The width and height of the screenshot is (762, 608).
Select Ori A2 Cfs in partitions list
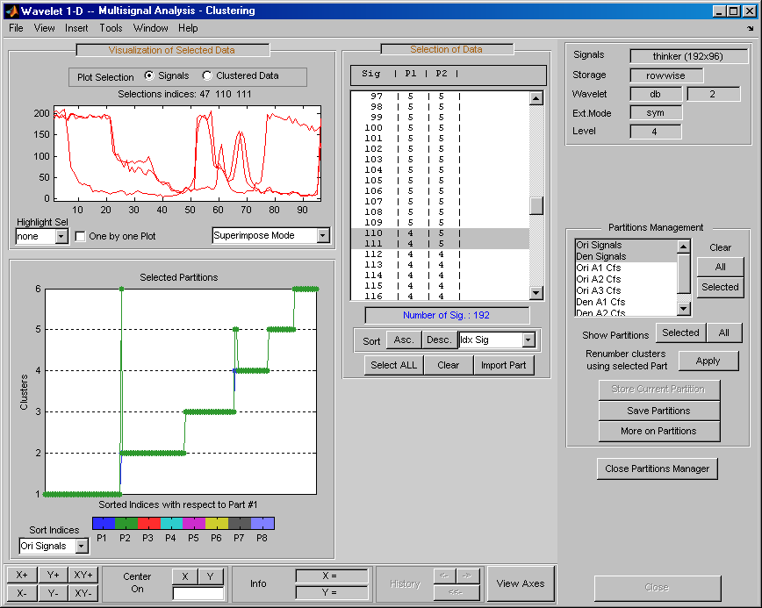point(599,279)
